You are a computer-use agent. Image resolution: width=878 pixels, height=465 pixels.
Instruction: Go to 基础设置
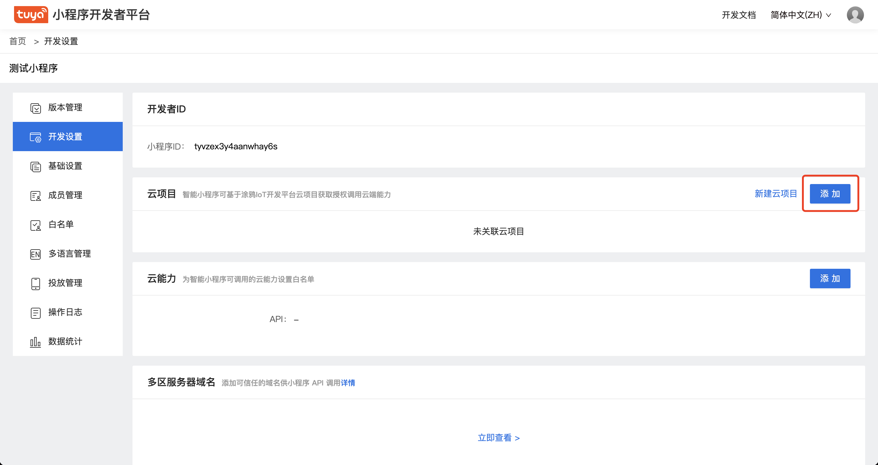(67, 166)
